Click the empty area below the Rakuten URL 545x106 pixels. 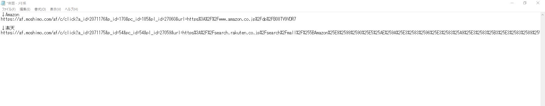[270, 69]
